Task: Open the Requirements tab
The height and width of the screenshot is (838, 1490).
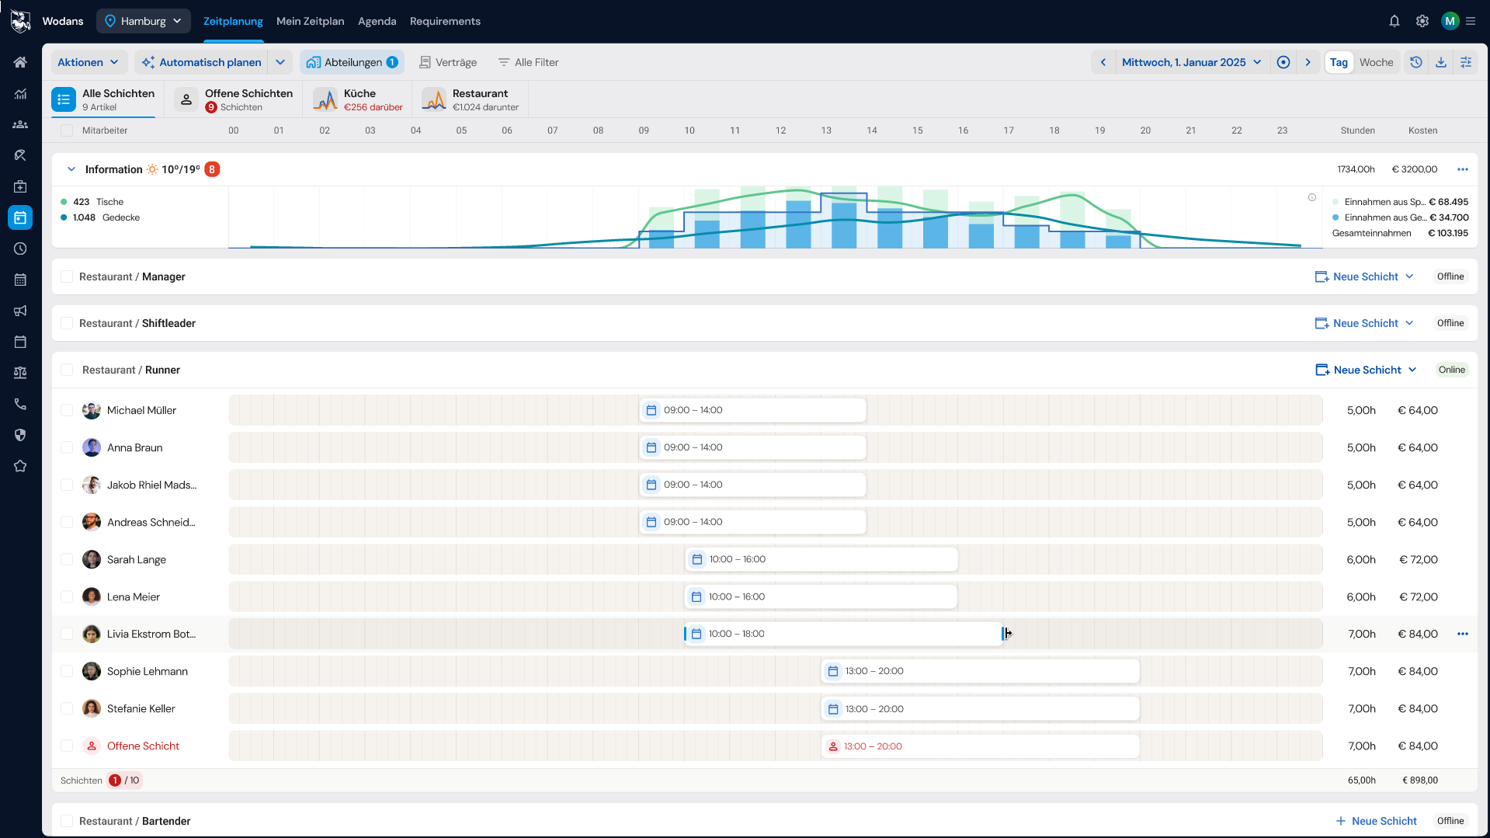Action: 445,21
